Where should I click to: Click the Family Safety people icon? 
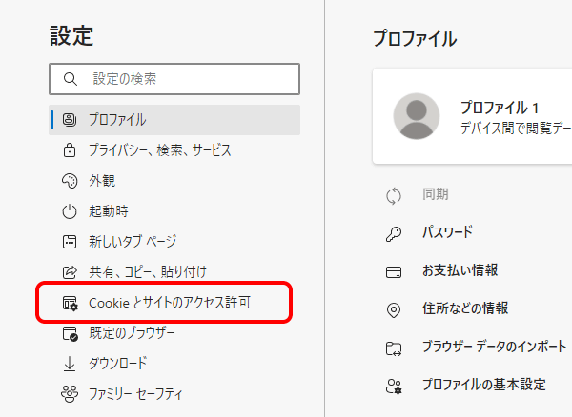click(70, 394)
